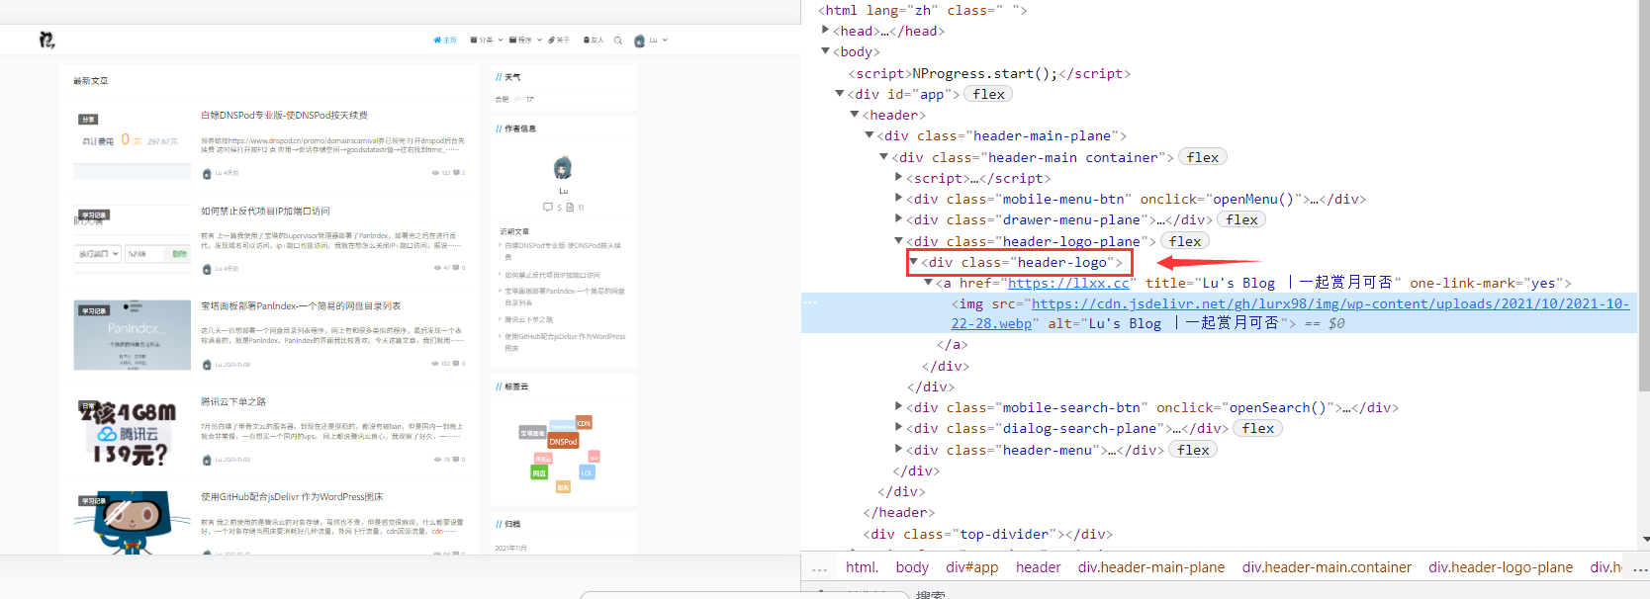This screenshot has height=599, width=1650.
Task: Click the DevTools vertical scrollbar
Action: tap(1644, 198)
